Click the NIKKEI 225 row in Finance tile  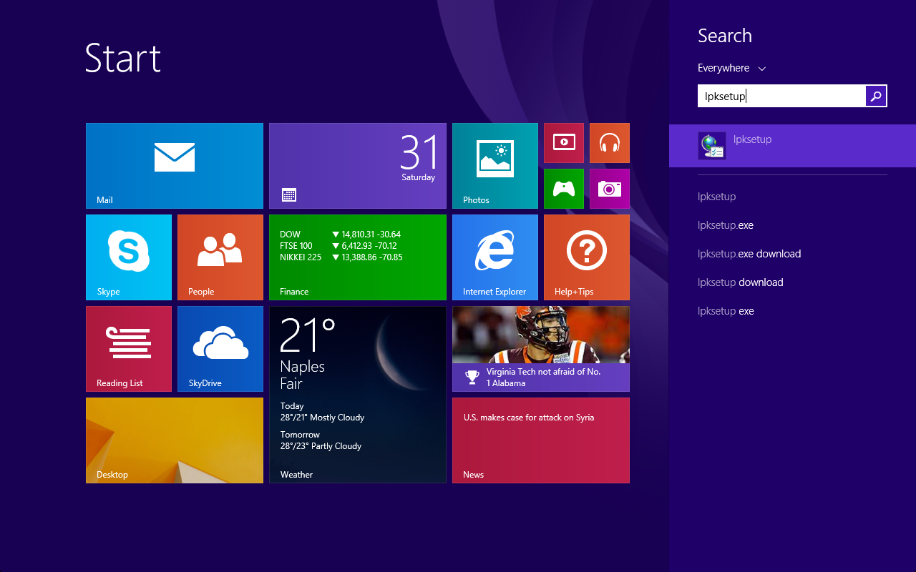[x=341, y=257]
